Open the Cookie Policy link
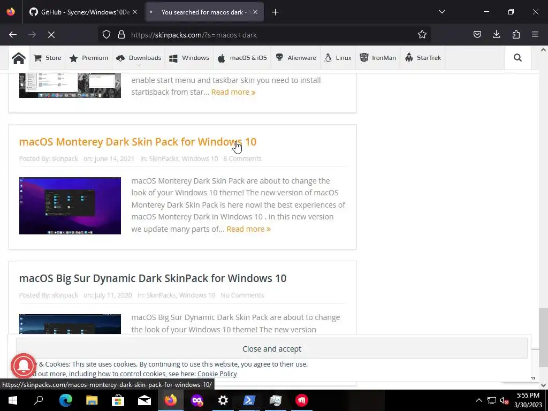Image resolution: width=548 pixels, height=411 pixels. [217, 374]
